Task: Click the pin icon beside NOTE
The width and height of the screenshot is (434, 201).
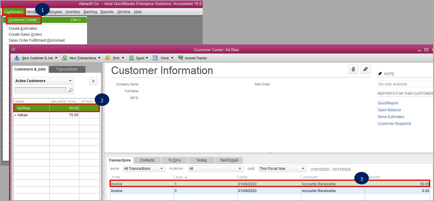Action: point(380,74)
